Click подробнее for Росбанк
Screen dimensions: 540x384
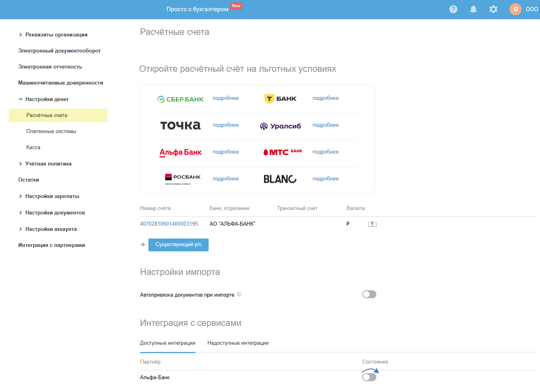tap(225, 179)
